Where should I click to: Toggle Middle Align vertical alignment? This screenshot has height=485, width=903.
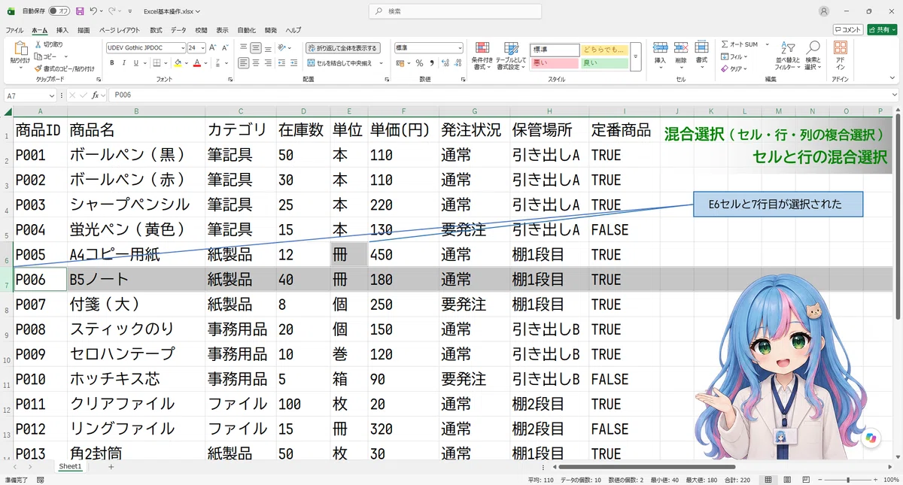pyautogui.click(x=257, y=47)
